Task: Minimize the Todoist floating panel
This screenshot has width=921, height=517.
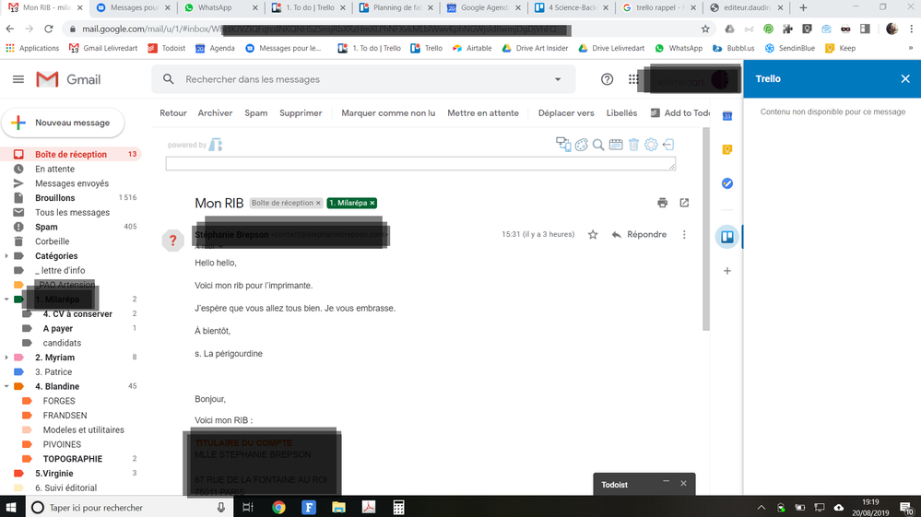Action: pos(666,481)
